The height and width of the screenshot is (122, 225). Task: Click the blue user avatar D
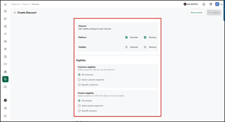pyautogui.click(x=217, y=4)
